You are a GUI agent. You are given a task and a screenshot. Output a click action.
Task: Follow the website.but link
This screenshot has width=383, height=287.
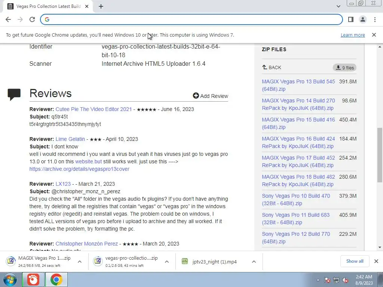[x=88, y=161]
